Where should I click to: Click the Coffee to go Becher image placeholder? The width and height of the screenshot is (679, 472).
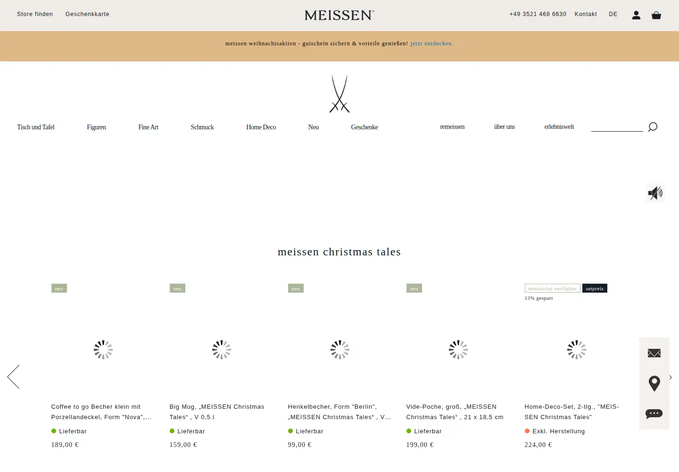[103, 350]
